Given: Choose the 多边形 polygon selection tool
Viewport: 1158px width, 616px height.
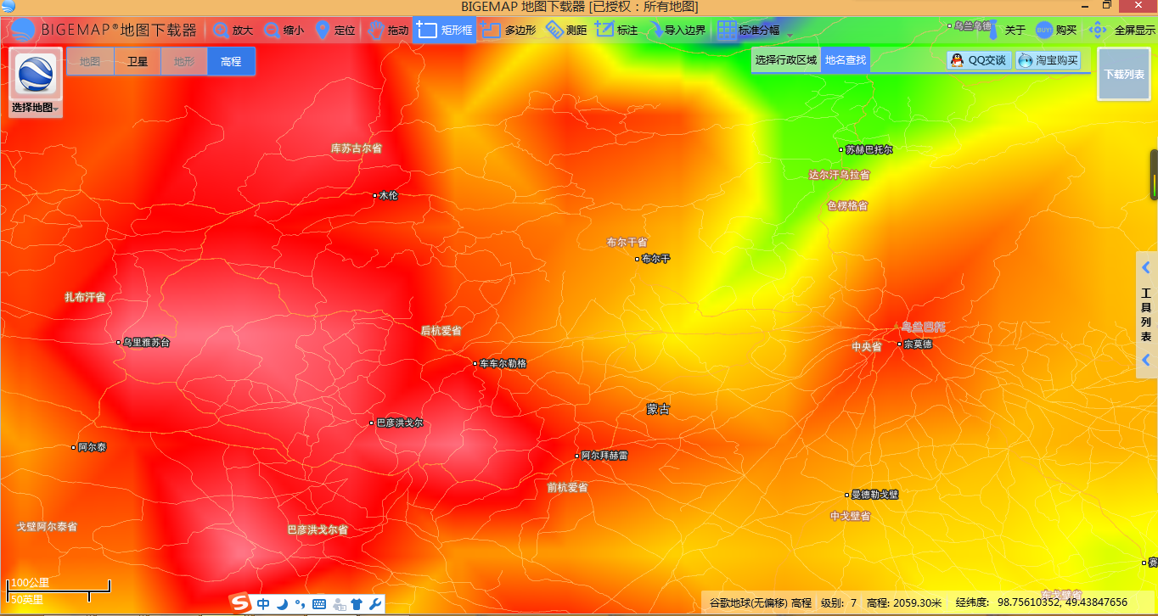Looking at the screenshot, I should tap(508, 31).
